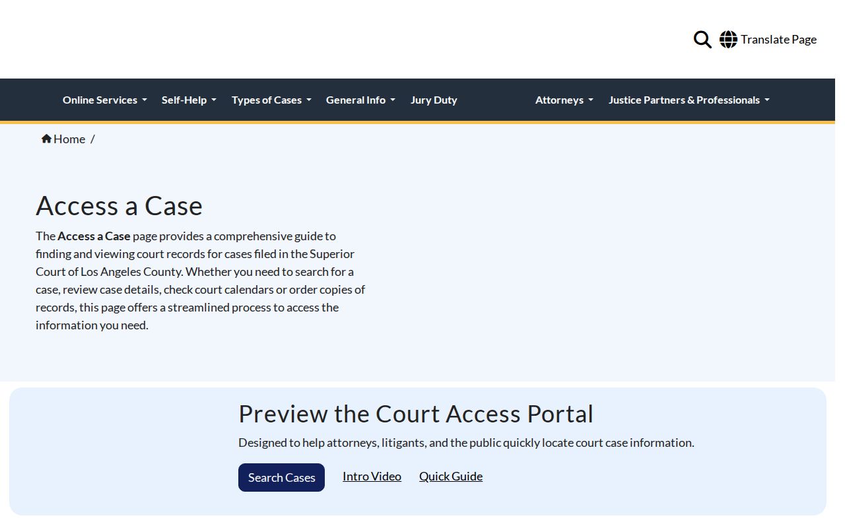Click the Search Cases button

281,477
